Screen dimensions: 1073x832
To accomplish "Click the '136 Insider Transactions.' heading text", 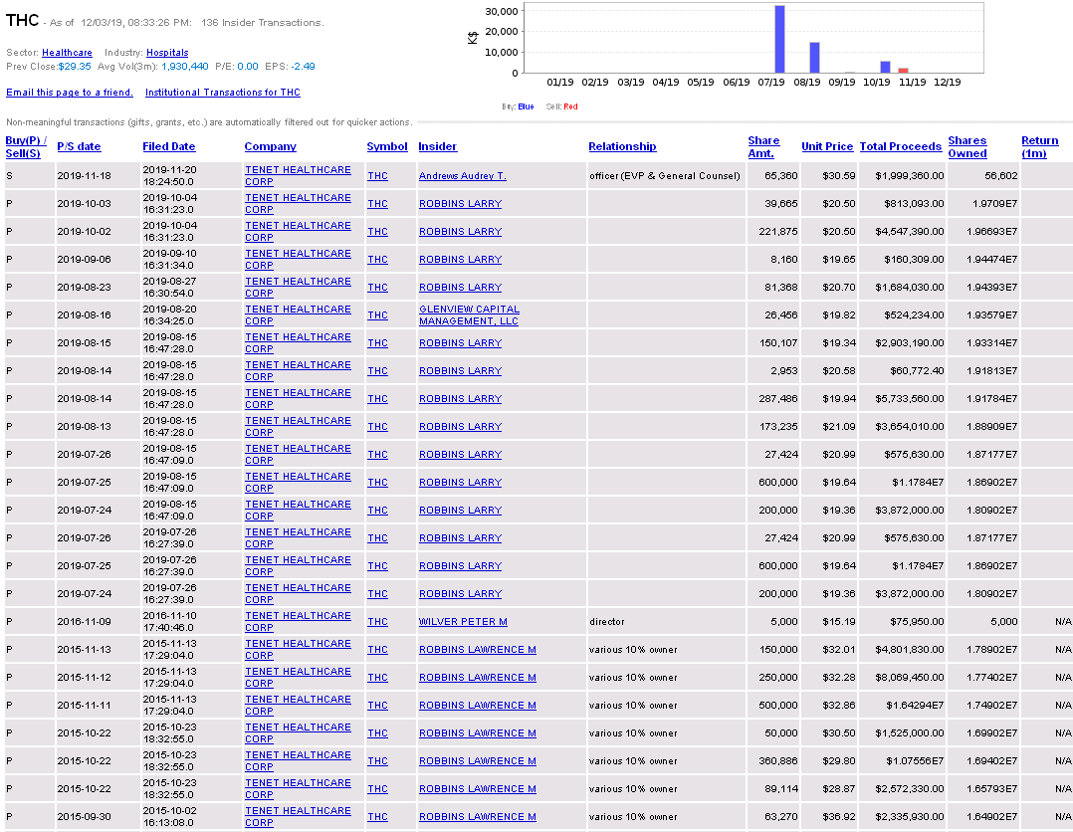I will pyautogui.click(x=263, y=23).
